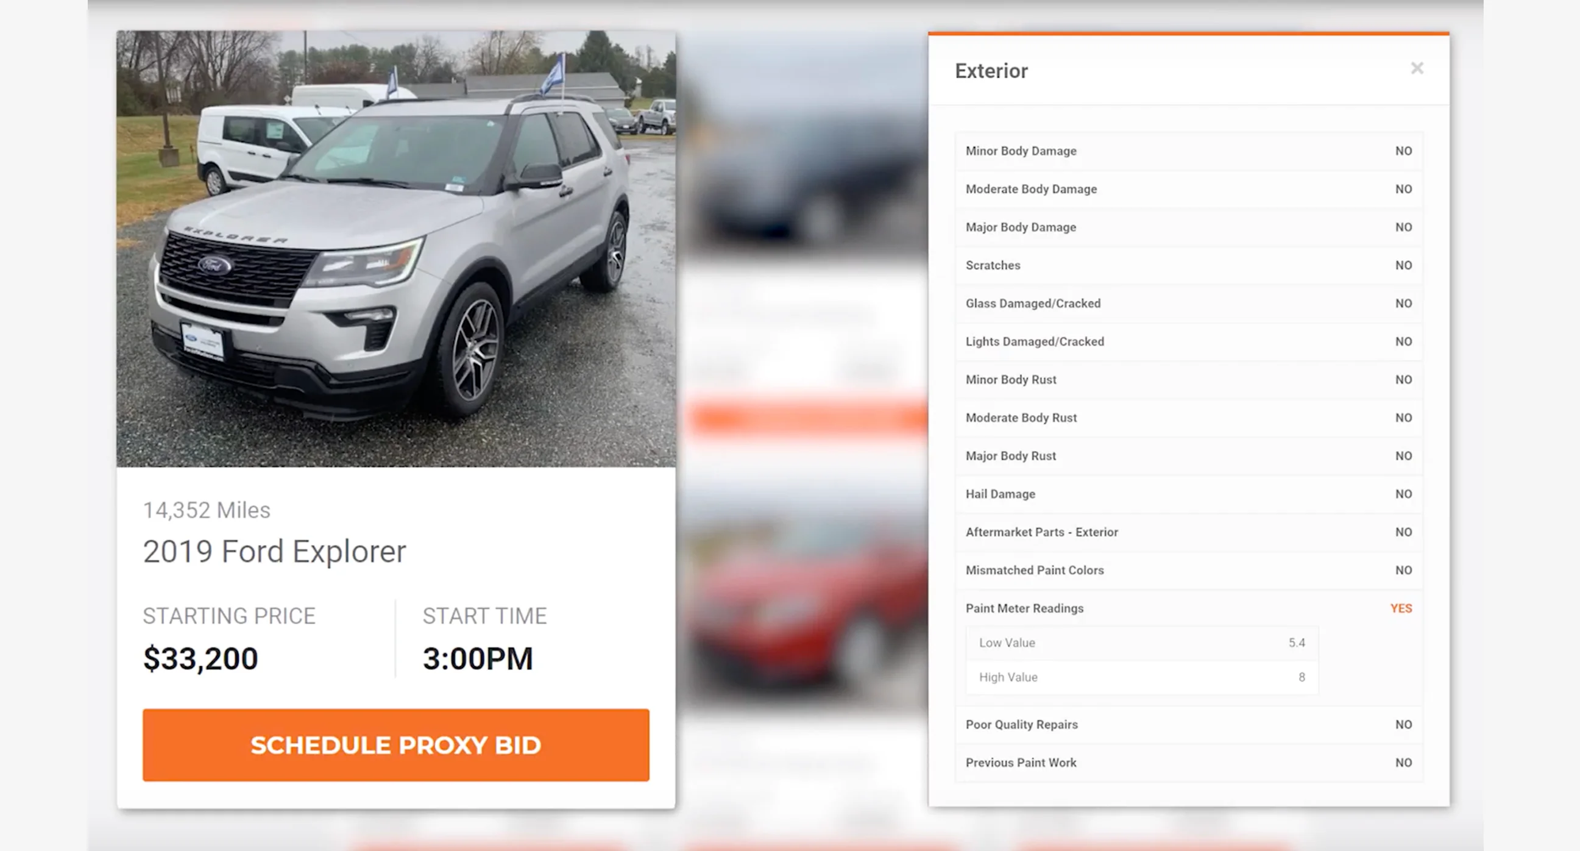Click the High Value reading

1141,677
